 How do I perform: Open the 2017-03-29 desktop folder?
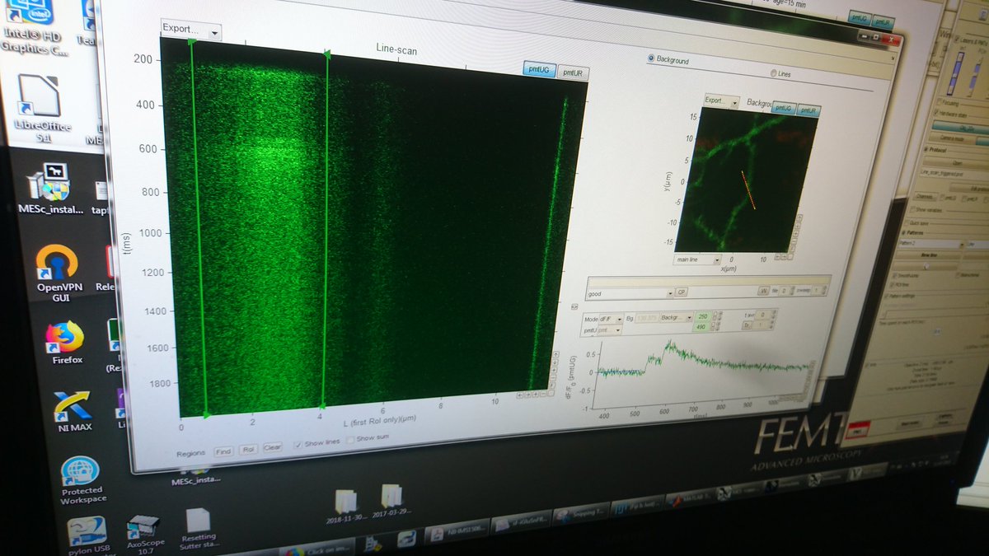click(x=392, y=501)
